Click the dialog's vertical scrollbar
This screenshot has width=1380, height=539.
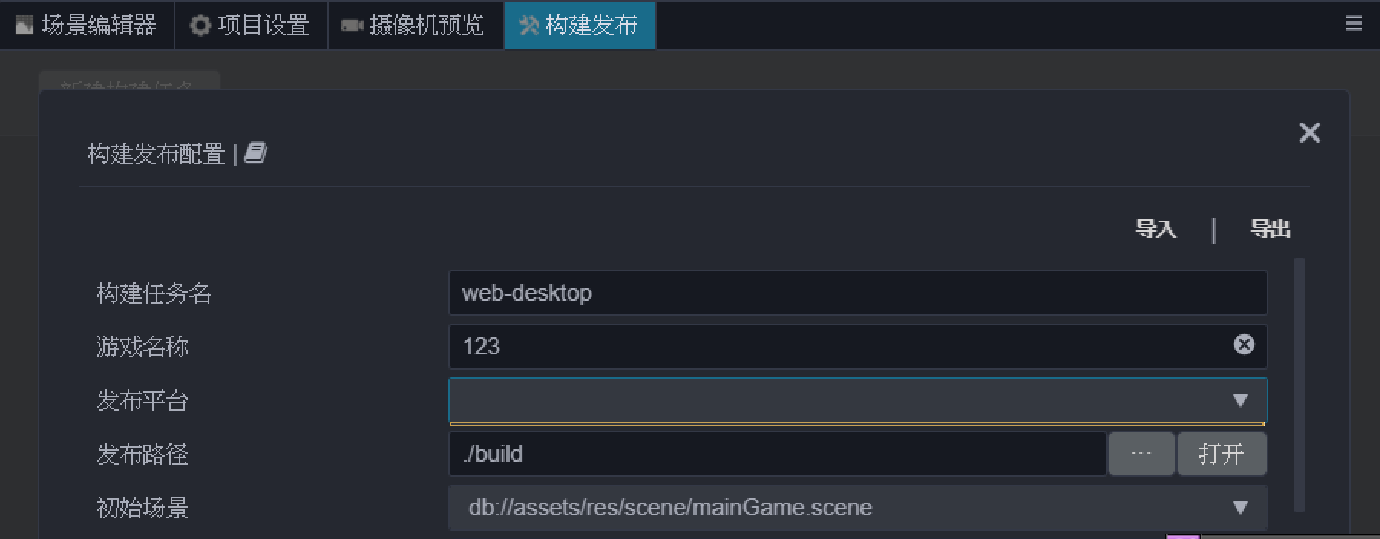1299,383
